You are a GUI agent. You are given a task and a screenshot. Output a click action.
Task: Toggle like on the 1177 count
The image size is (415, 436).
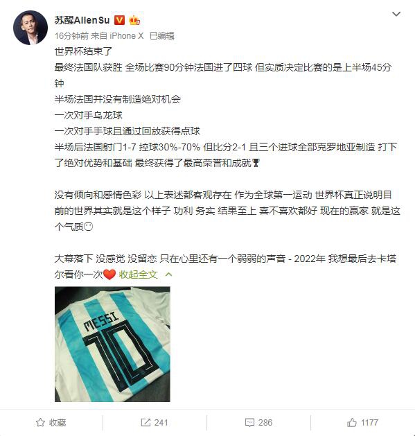point(363,422)
